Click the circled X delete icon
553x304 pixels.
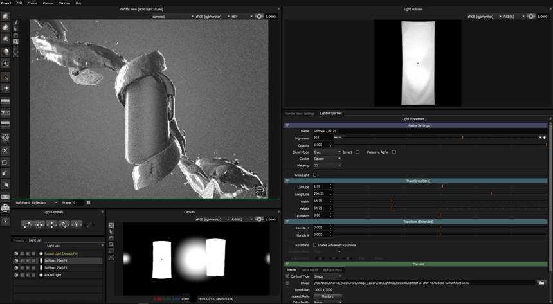(5, 150)
